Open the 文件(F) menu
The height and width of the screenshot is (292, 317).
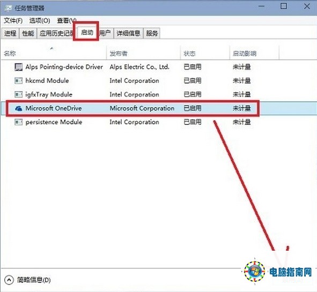(x=13, y=20)
